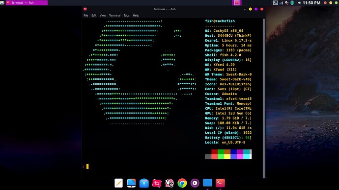Open the Terminal menu
The image size is (339, 190).
click(x=114, y=16)
